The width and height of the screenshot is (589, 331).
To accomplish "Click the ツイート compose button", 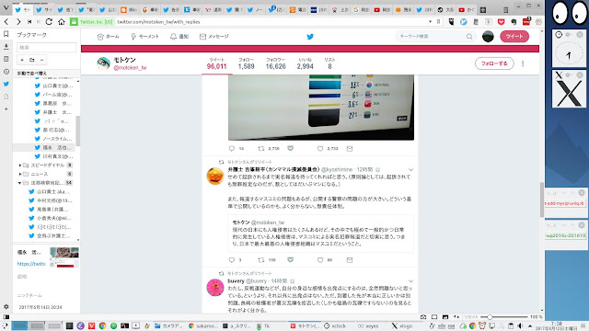I will [x=514, y=37].
